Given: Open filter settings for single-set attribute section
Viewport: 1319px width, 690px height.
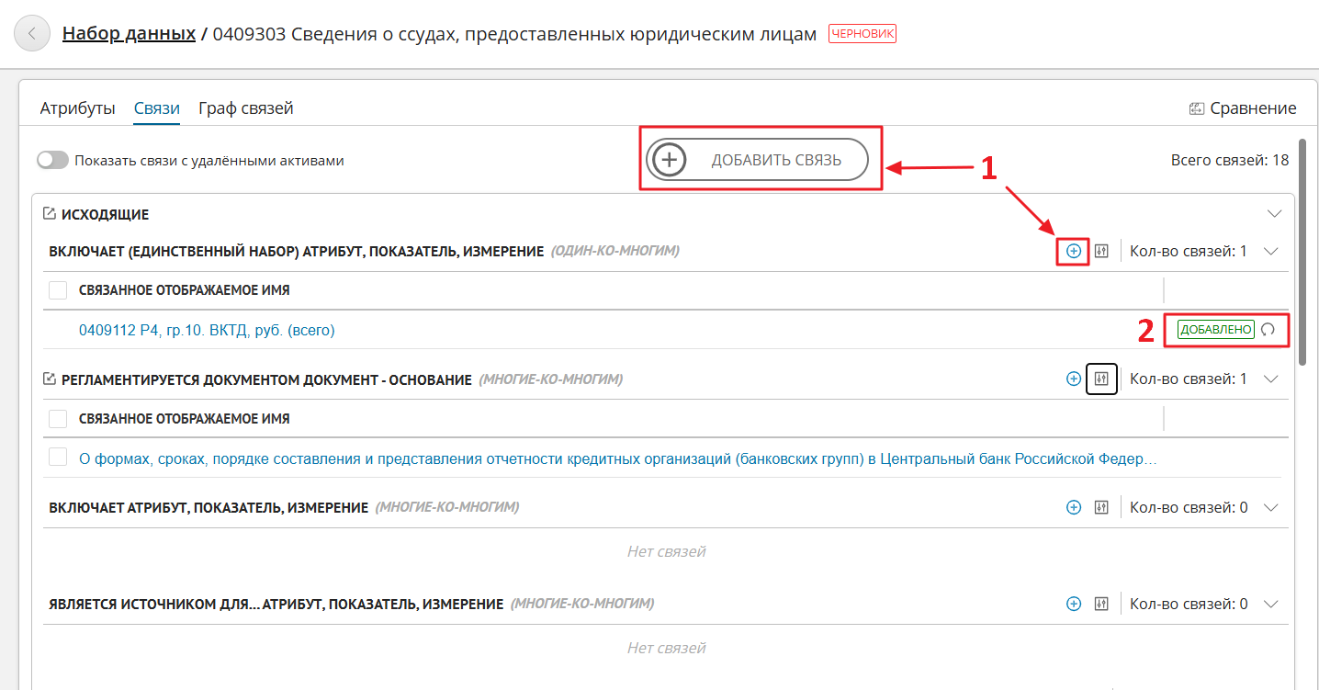Looking at the screenshot, I should coord(1101,251).
